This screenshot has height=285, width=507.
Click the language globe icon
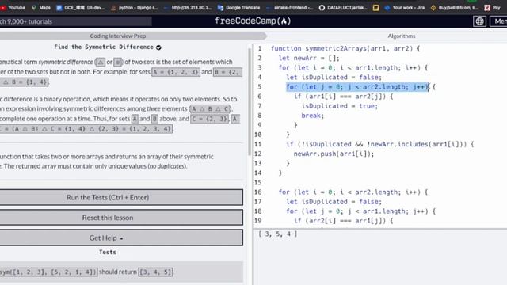click(479, 21)
